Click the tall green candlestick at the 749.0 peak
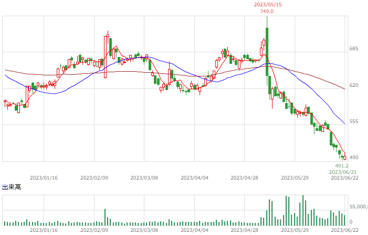 tap(267, 51)
